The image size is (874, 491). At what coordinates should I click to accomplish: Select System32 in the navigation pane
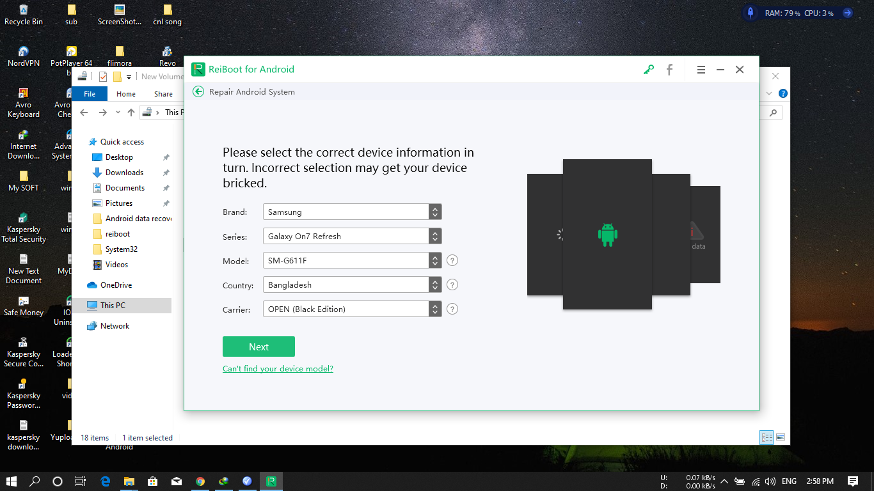click(122, 249)
